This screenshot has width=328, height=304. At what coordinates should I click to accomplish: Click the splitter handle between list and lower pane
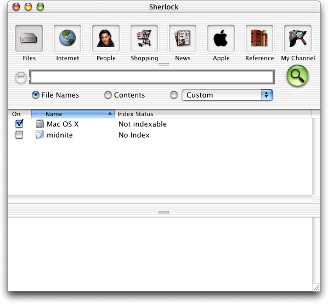163,212
